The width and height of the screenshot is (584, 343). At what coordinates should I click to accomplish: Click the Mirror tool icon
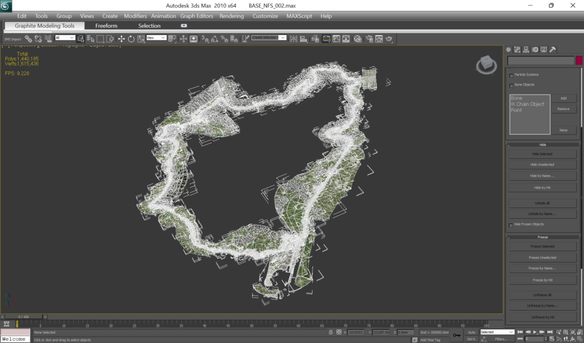click(294, 39)
